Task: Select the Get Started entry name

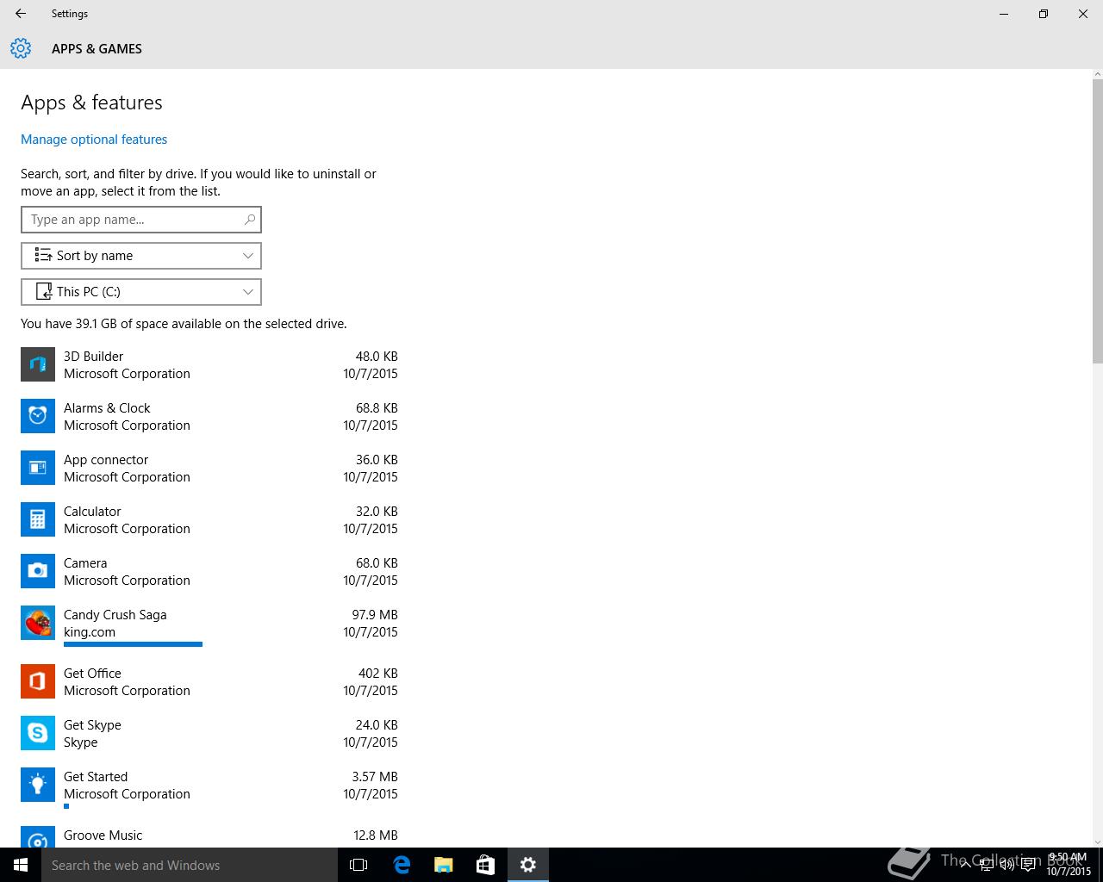Action: [x=96, y=777]
